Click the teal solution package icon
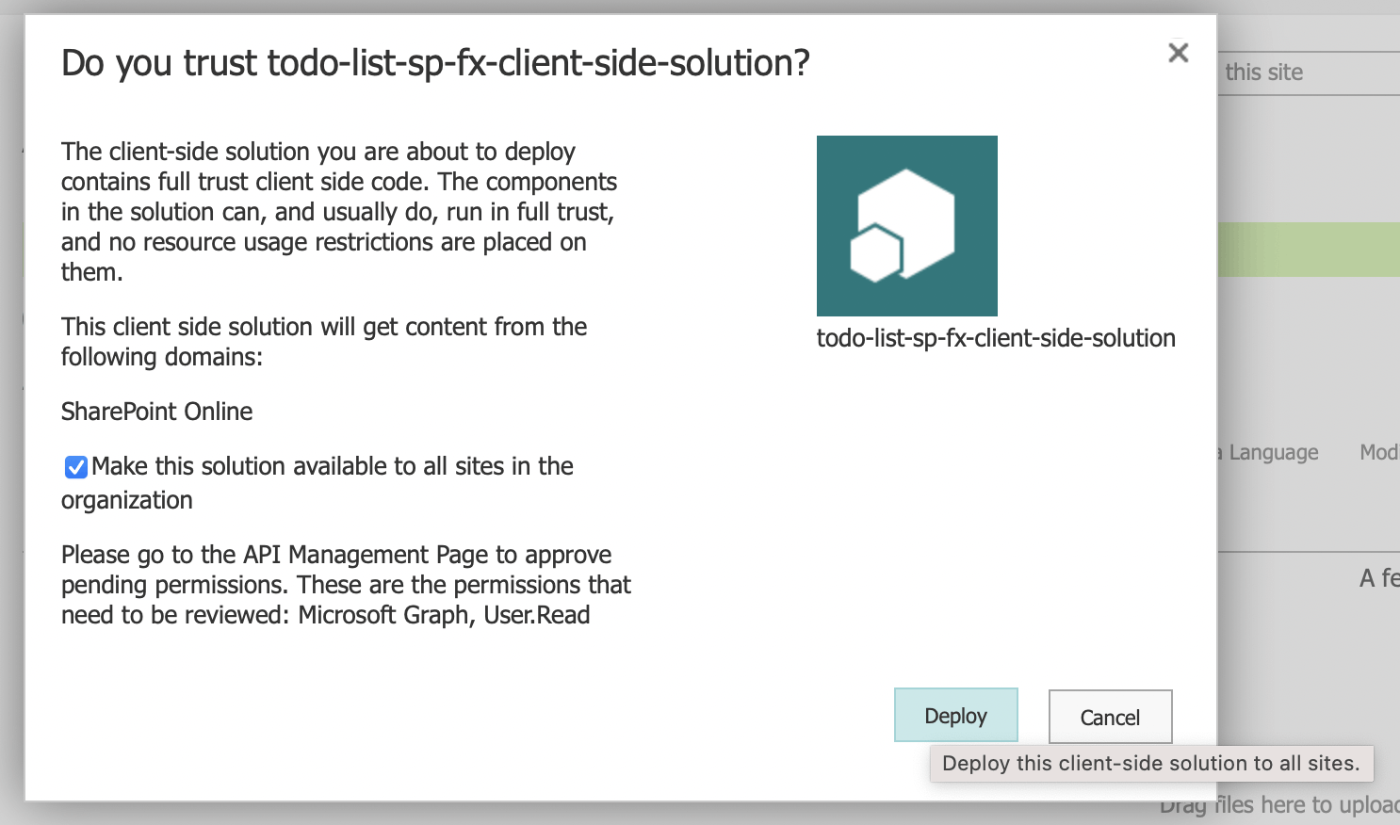 tap(906, 226)
